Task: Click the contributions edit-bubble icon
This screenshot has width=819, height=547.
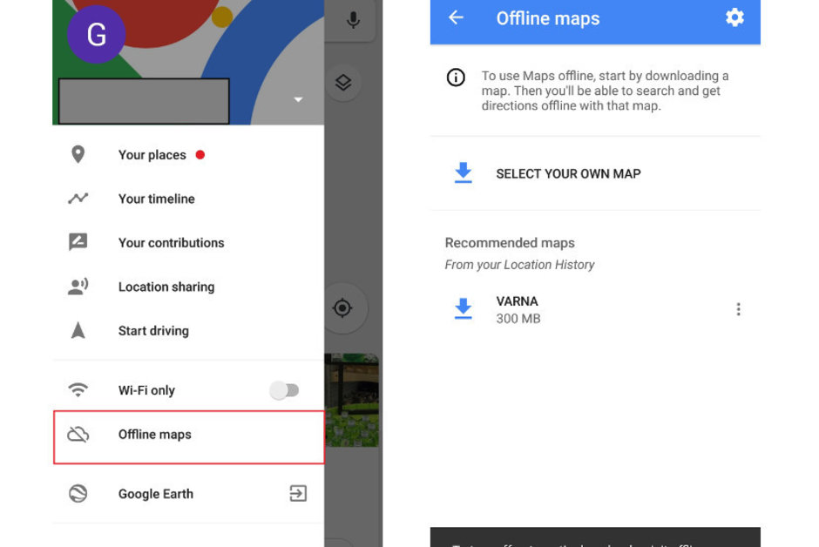Action: (x=78, y=242)
